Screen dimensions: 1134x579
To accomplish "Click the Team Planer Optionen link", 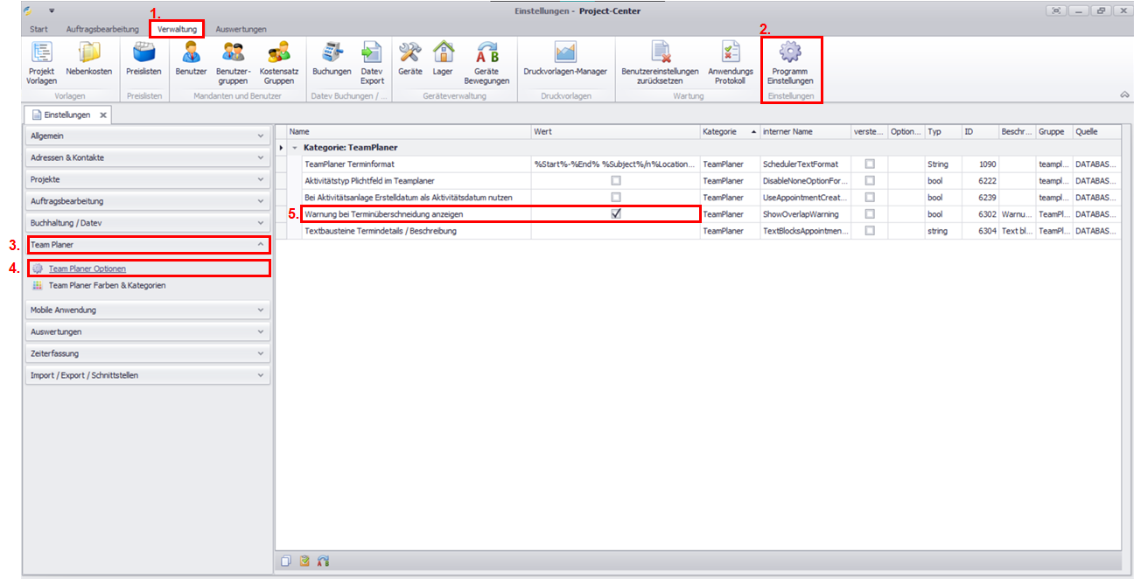I will point(93,269).
